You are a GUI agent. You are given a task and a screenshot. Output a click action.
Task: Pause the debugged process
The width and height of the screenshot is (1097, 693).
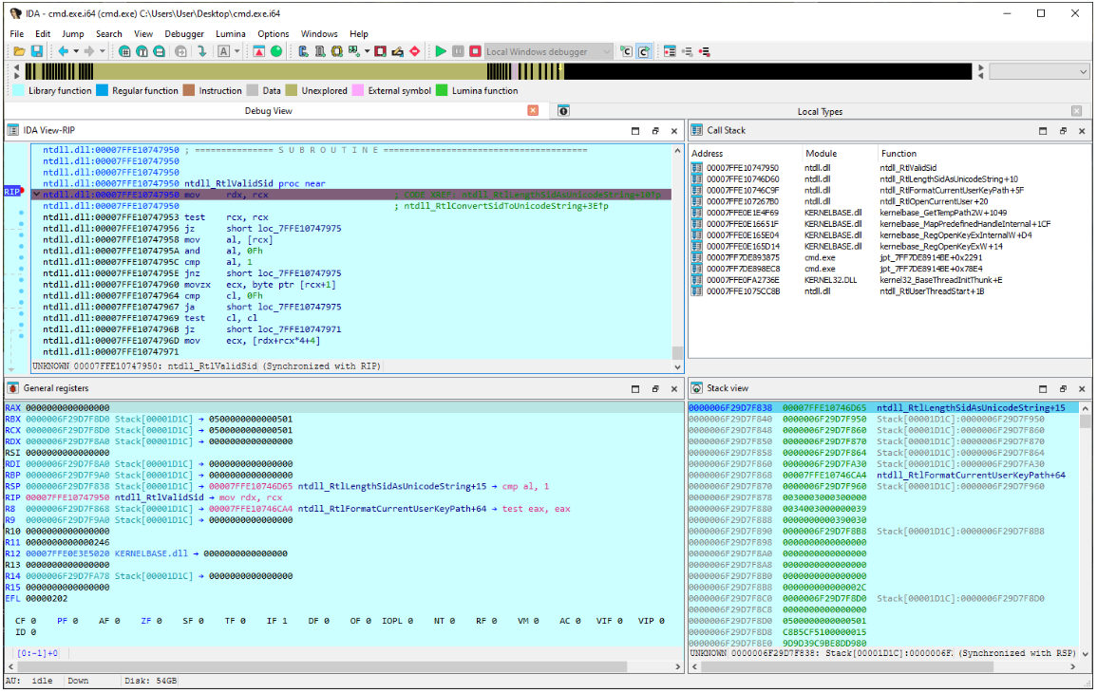[x=458, y=51]
